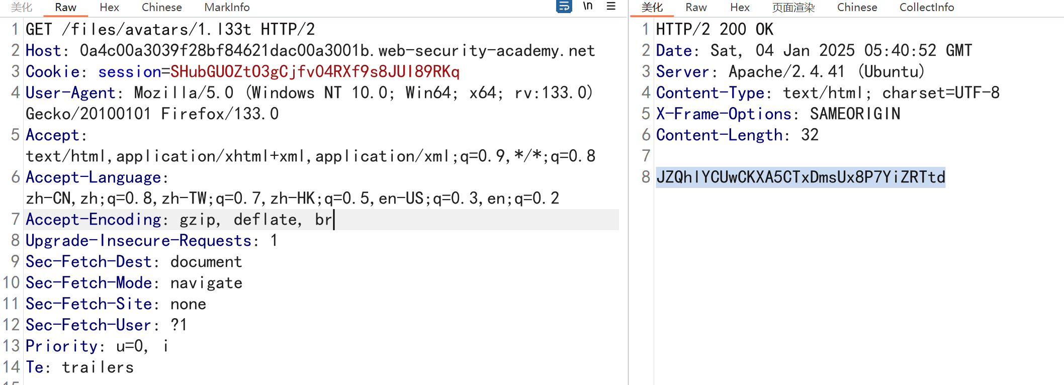Image resolution: width=1064 pixels, height=385 pixels.
Task: Select the request Raw tab
Action: click(x=65, y=8)
